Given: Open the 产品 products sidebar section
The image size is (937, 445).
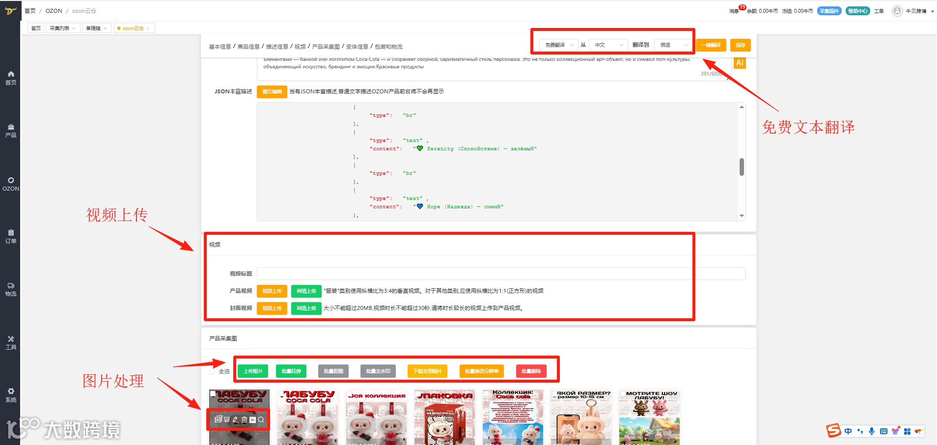Looking at the screenshot, I should pyautogui.click(x=11, y=131).
